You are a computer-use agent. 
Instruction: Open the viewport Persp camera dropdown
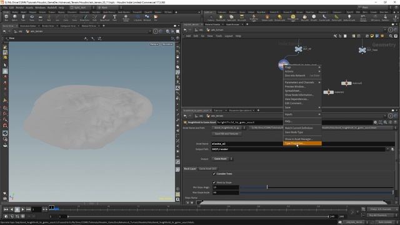154,44
